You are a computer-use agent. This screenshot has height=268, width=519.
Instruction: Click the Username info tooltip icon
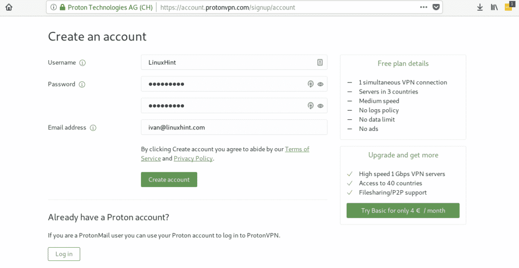[83, 63]
